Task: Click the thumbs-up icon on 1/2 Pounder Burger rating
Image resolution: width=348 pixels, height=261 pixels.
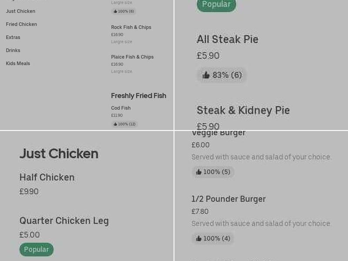Action: [198, 238]
